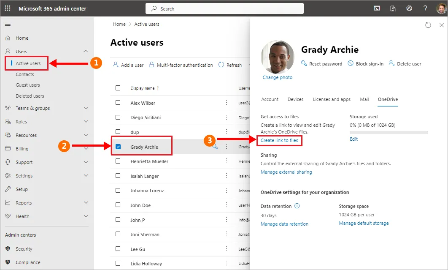Screen dimensions: 448x270
Task: Toggle the select-all checkbox in header
Action: [x=118, y=88]
